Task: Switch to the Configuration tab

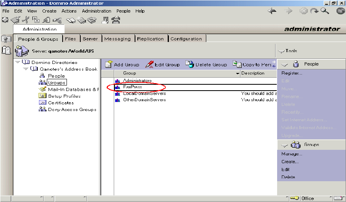Action: [186, 39]
